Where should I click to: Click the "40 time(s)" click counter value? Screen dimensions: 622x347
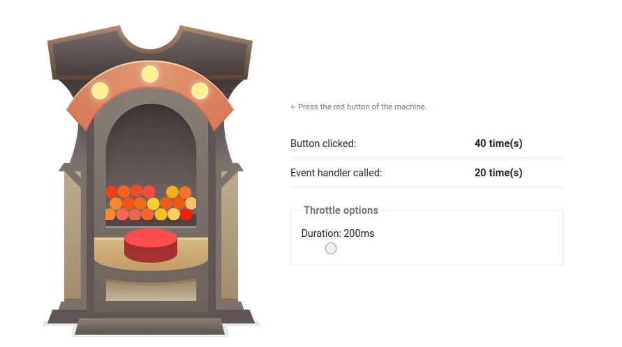(x=498, y=144)
